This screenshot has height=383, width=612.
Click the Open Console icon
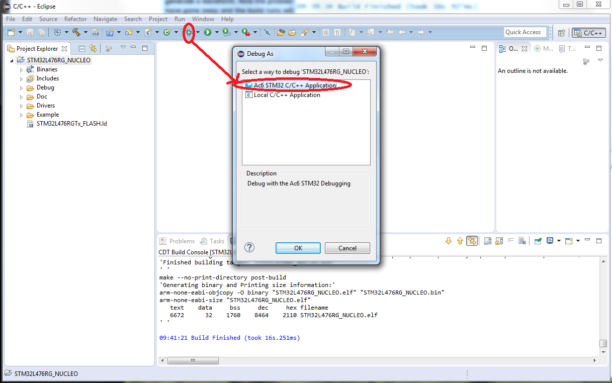pos(569,241)
